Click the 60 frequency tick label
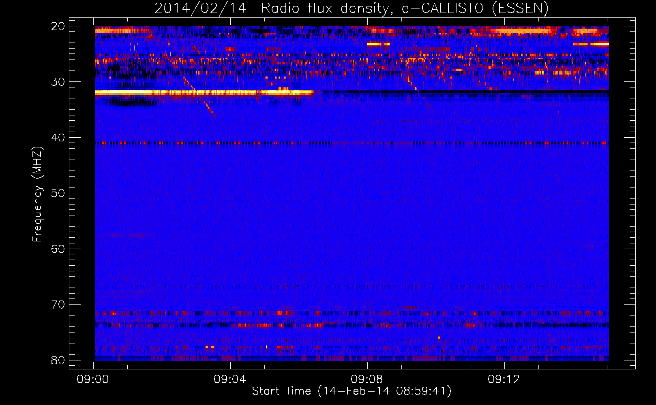Screen dimensions: 656x405 point(58,249)
